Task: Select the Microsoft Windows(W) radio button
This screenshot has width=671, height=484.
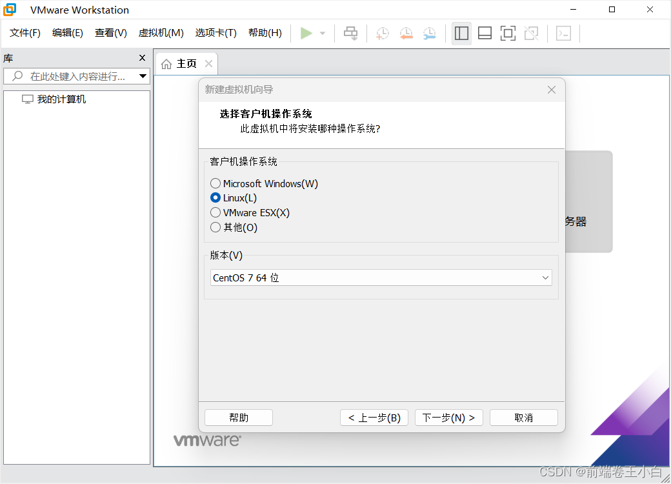Action: pos(215,183)
